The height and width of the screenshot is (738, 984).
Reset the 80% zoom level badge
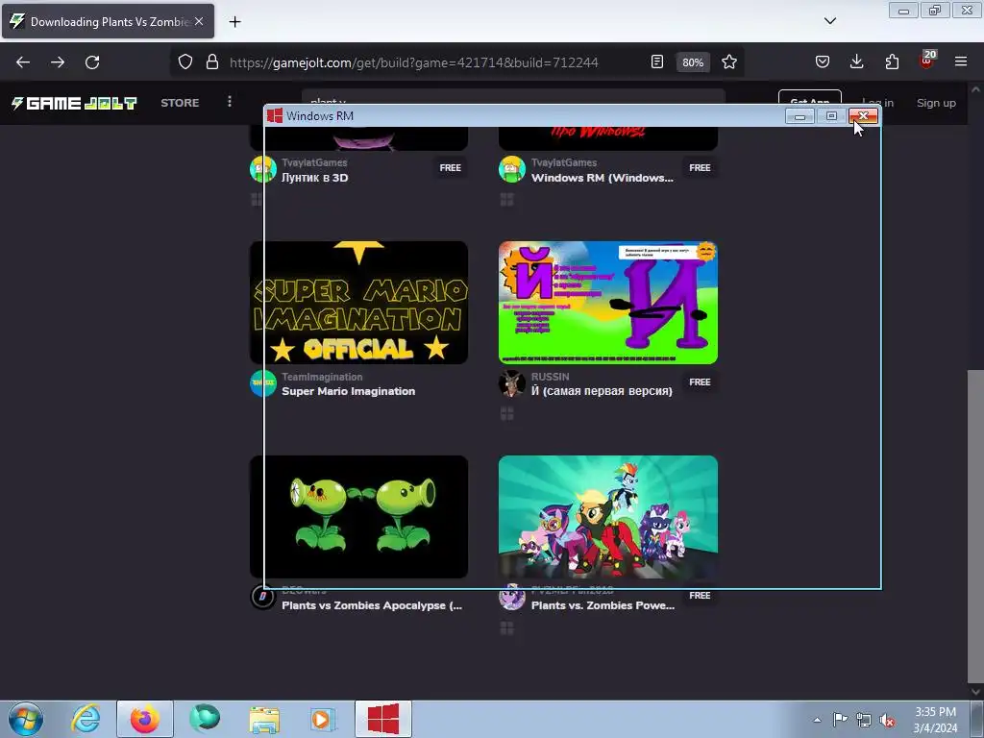[693, 62]
